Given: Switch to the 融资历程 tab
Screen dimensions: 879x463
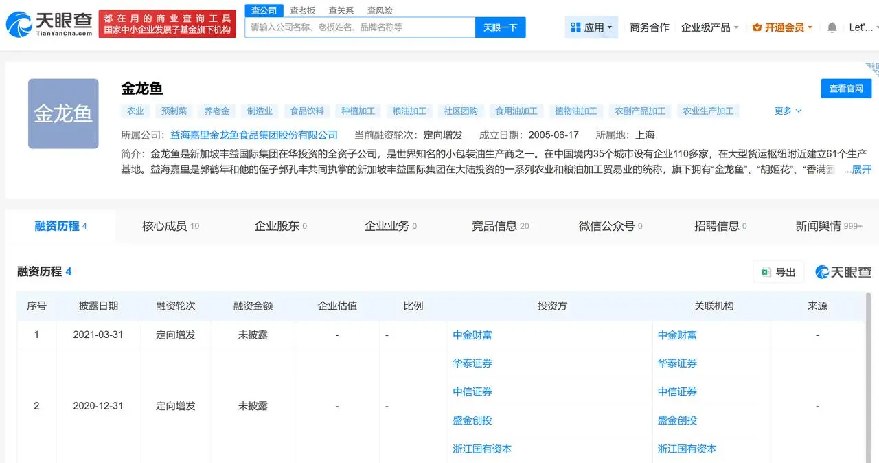Looking at the screenshot, I should pyautogui.click(x=60, y=226).
